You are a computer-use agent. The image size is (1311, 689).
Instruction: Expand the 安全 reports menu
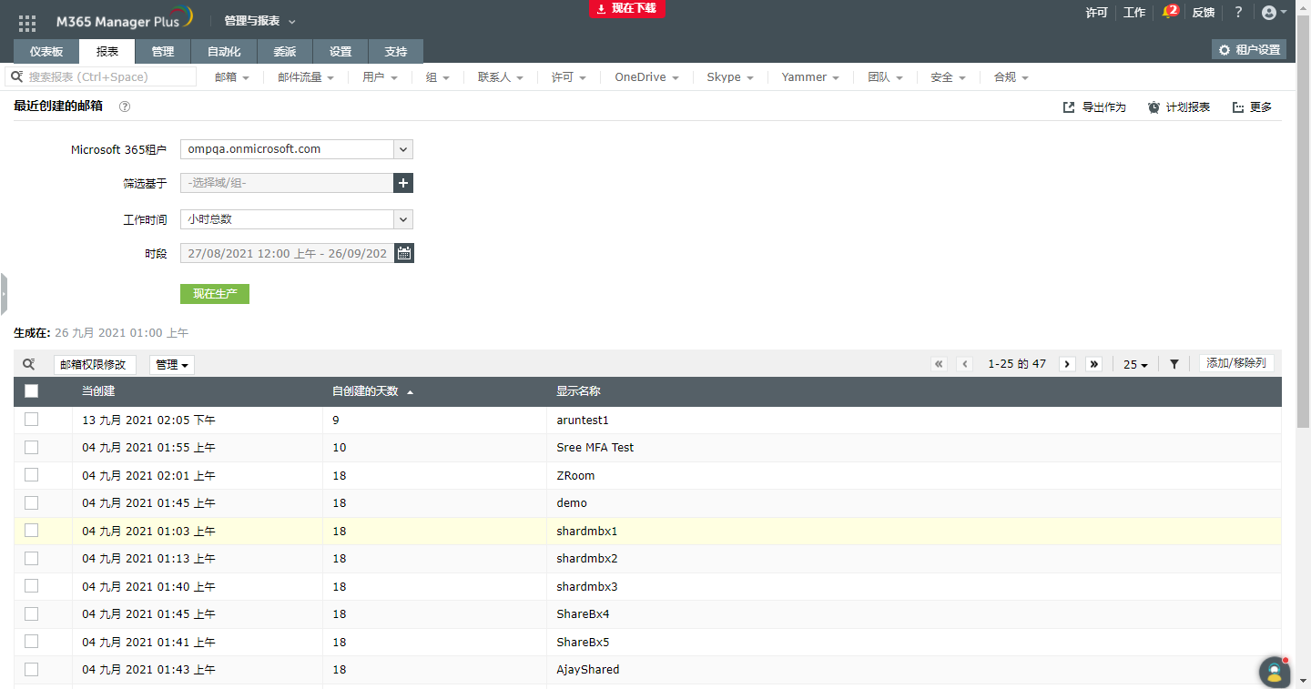[948, 77]
